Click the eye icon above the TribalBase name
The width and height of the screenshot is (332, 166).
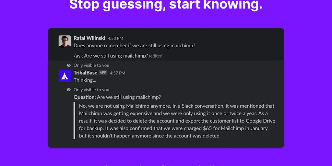[68, 65]
